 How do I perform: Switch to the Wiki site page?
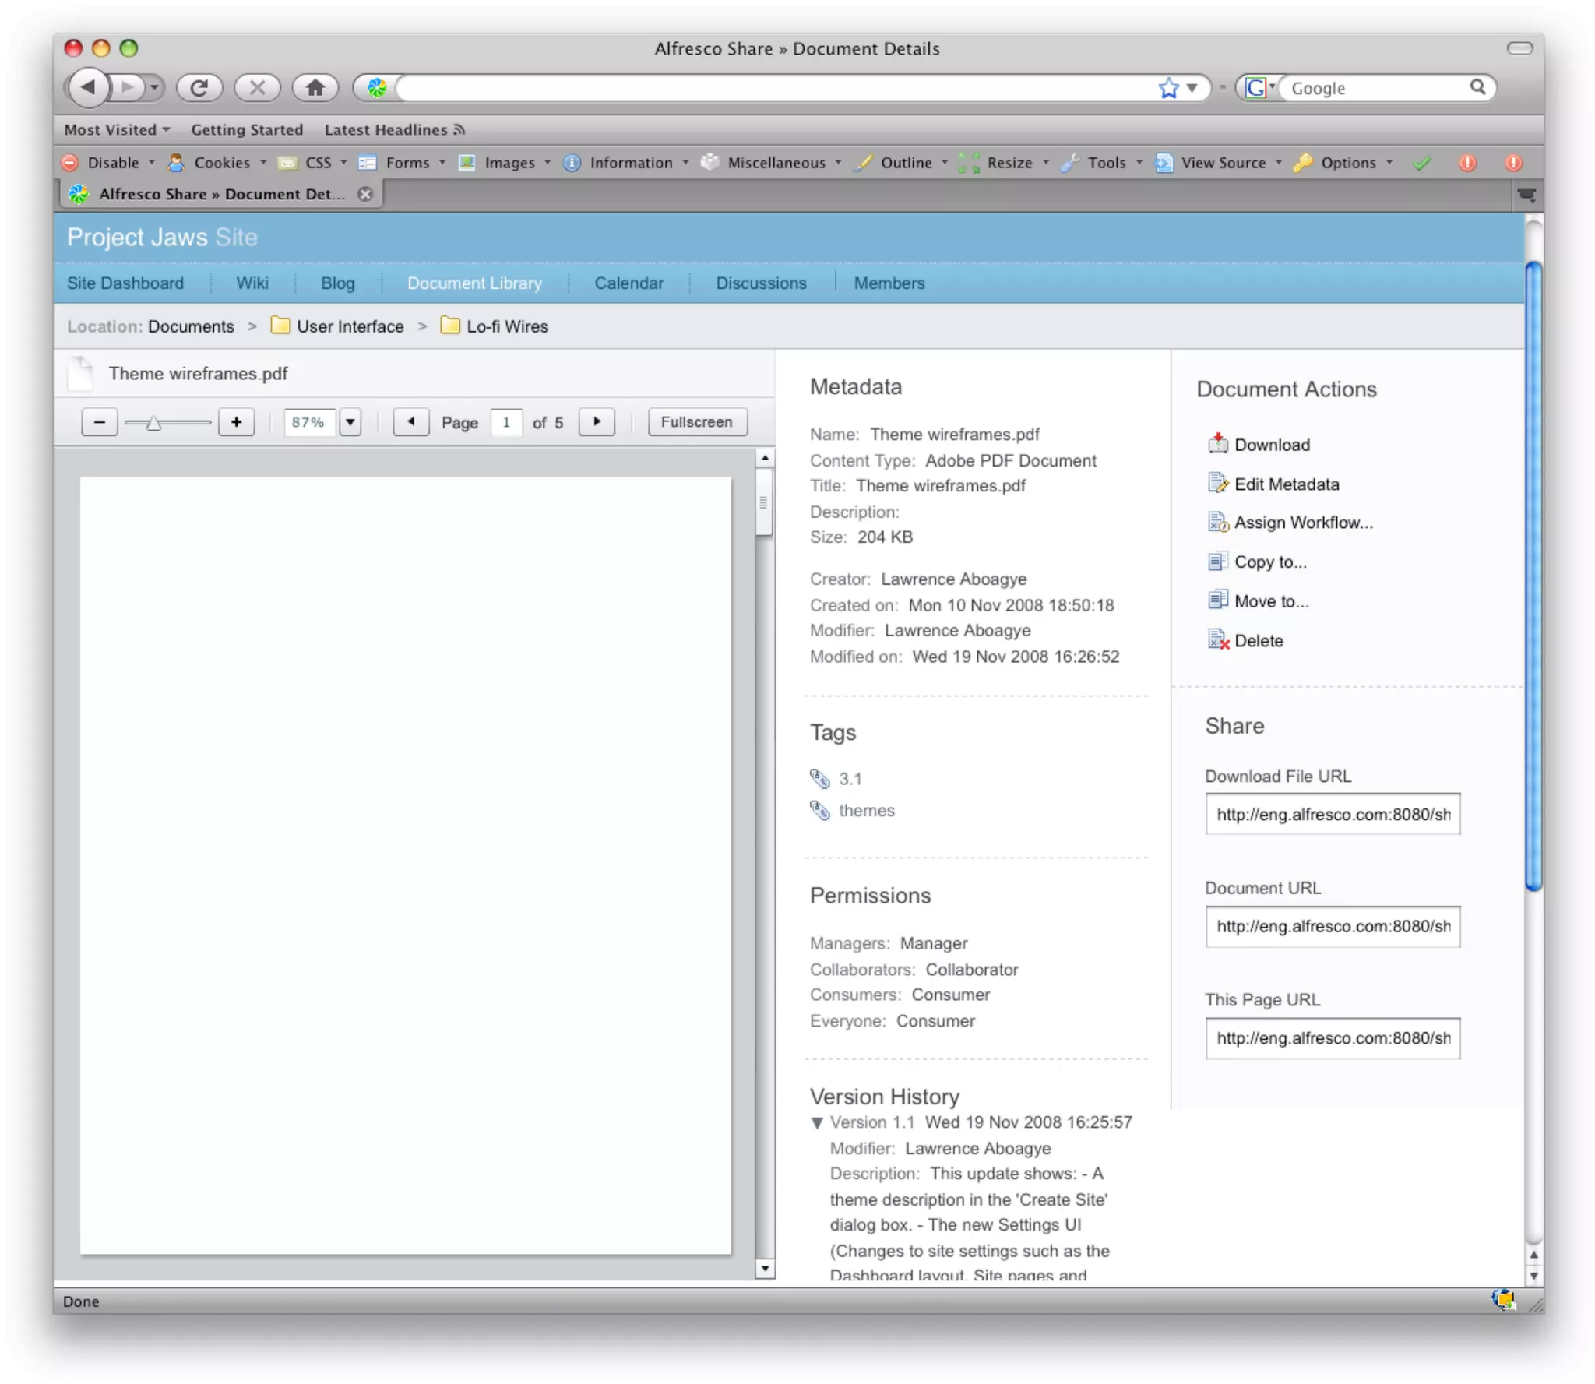pyautogui.click(x=252, y=283)
